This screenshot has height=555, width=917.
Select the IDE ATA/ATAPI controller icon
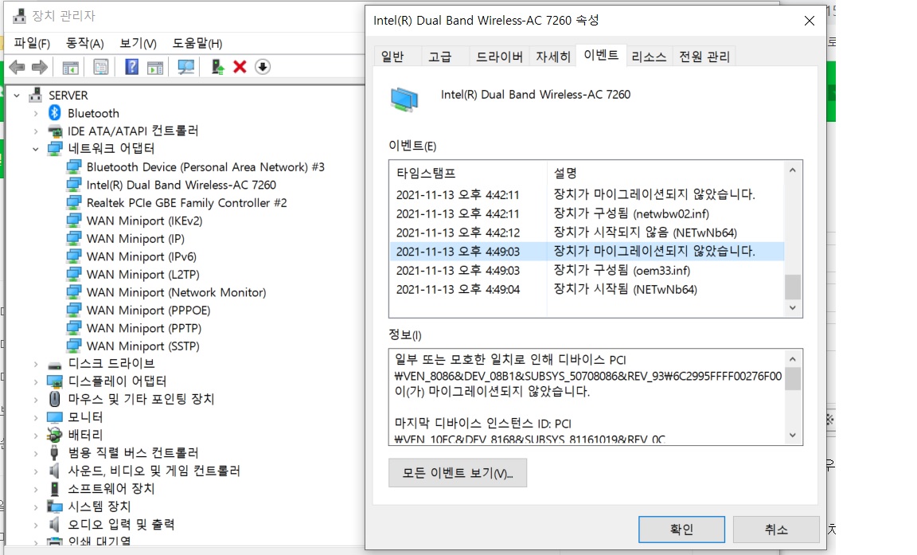click(55, 131)
